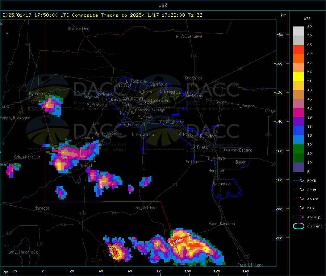The image size is (326, 276).
Task: Click the 54 dBZ light orange swatch
Action: [298, 67]
